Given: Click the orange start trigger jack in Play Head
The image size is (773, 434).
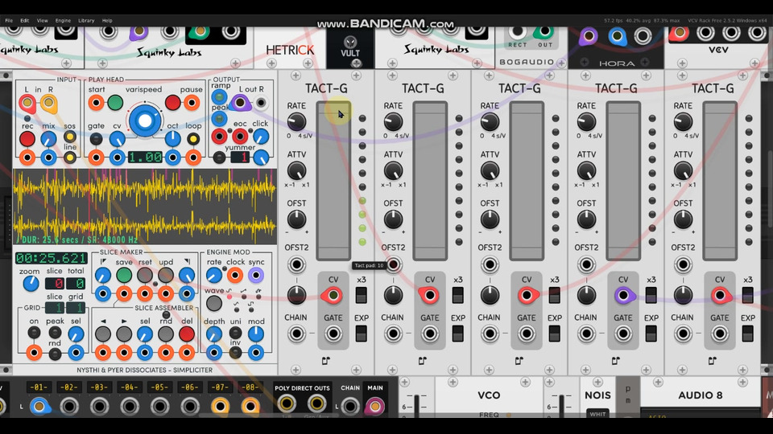Looking at the screenshot, I should tap(96, 103).
